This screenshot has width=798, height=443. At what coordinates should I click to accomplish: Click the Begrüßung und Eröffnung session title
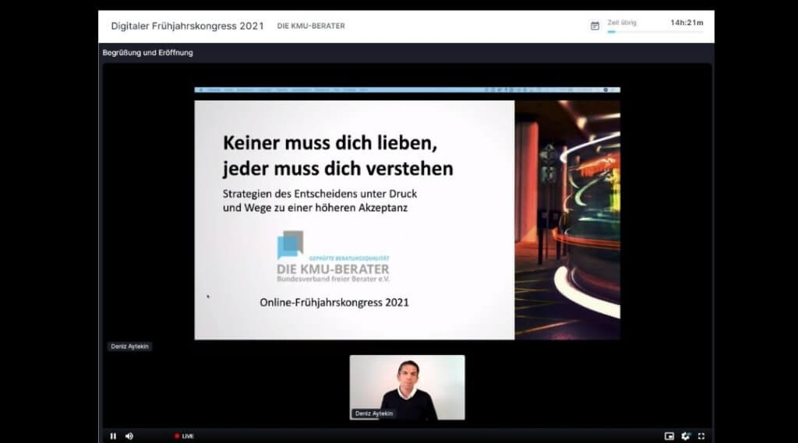coord(148,53)
